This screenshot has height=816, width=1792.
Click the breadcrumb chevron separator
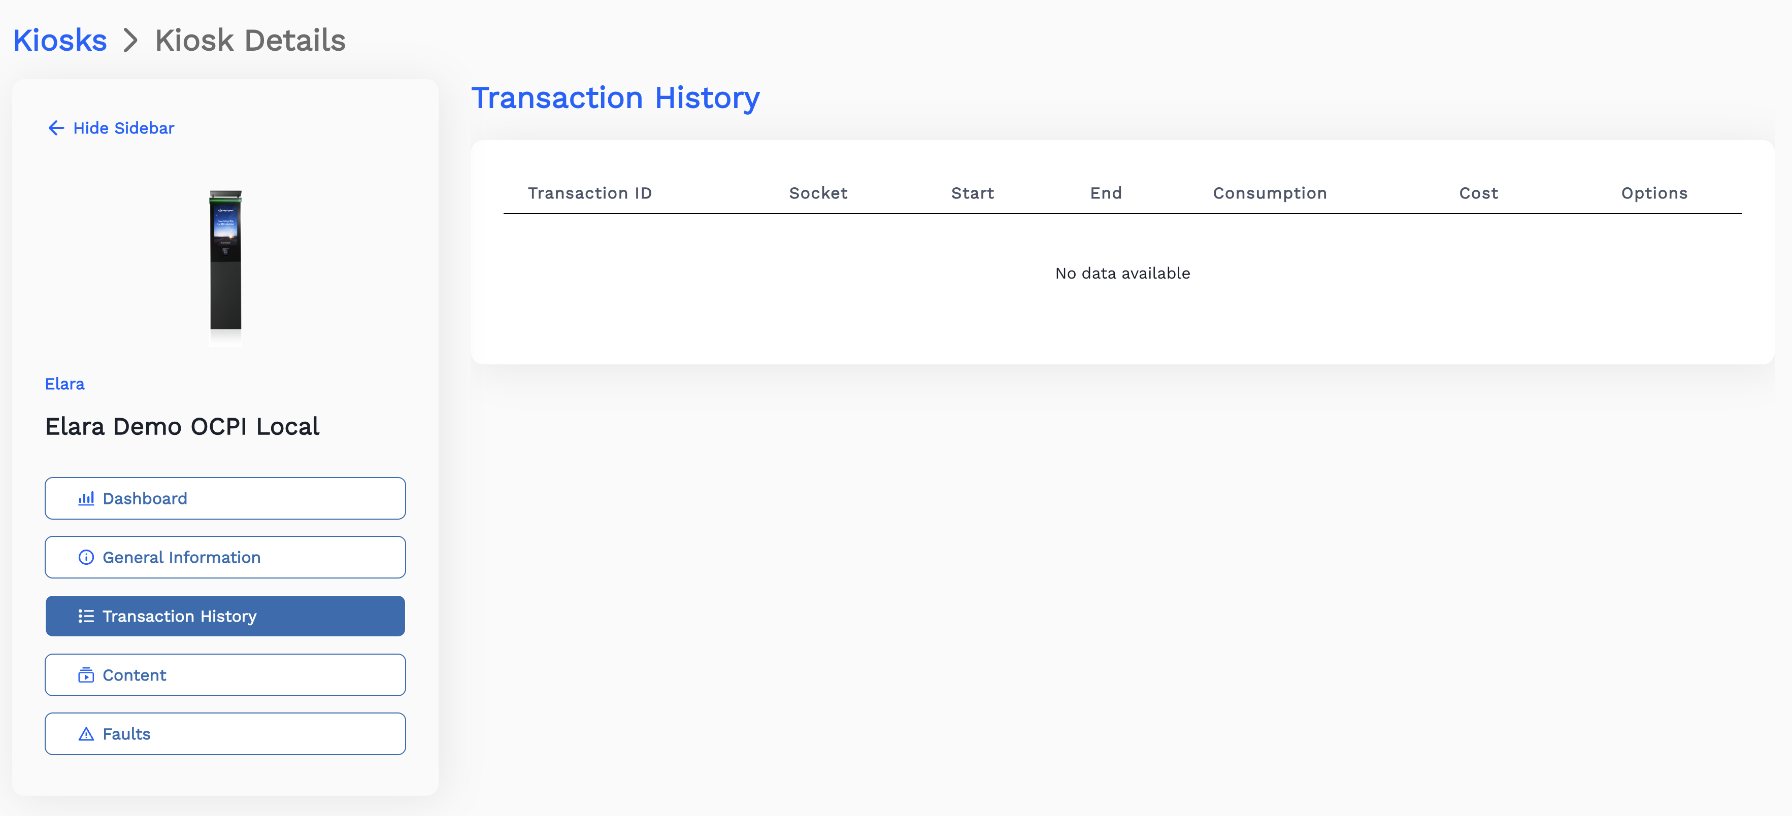(131, 41)
